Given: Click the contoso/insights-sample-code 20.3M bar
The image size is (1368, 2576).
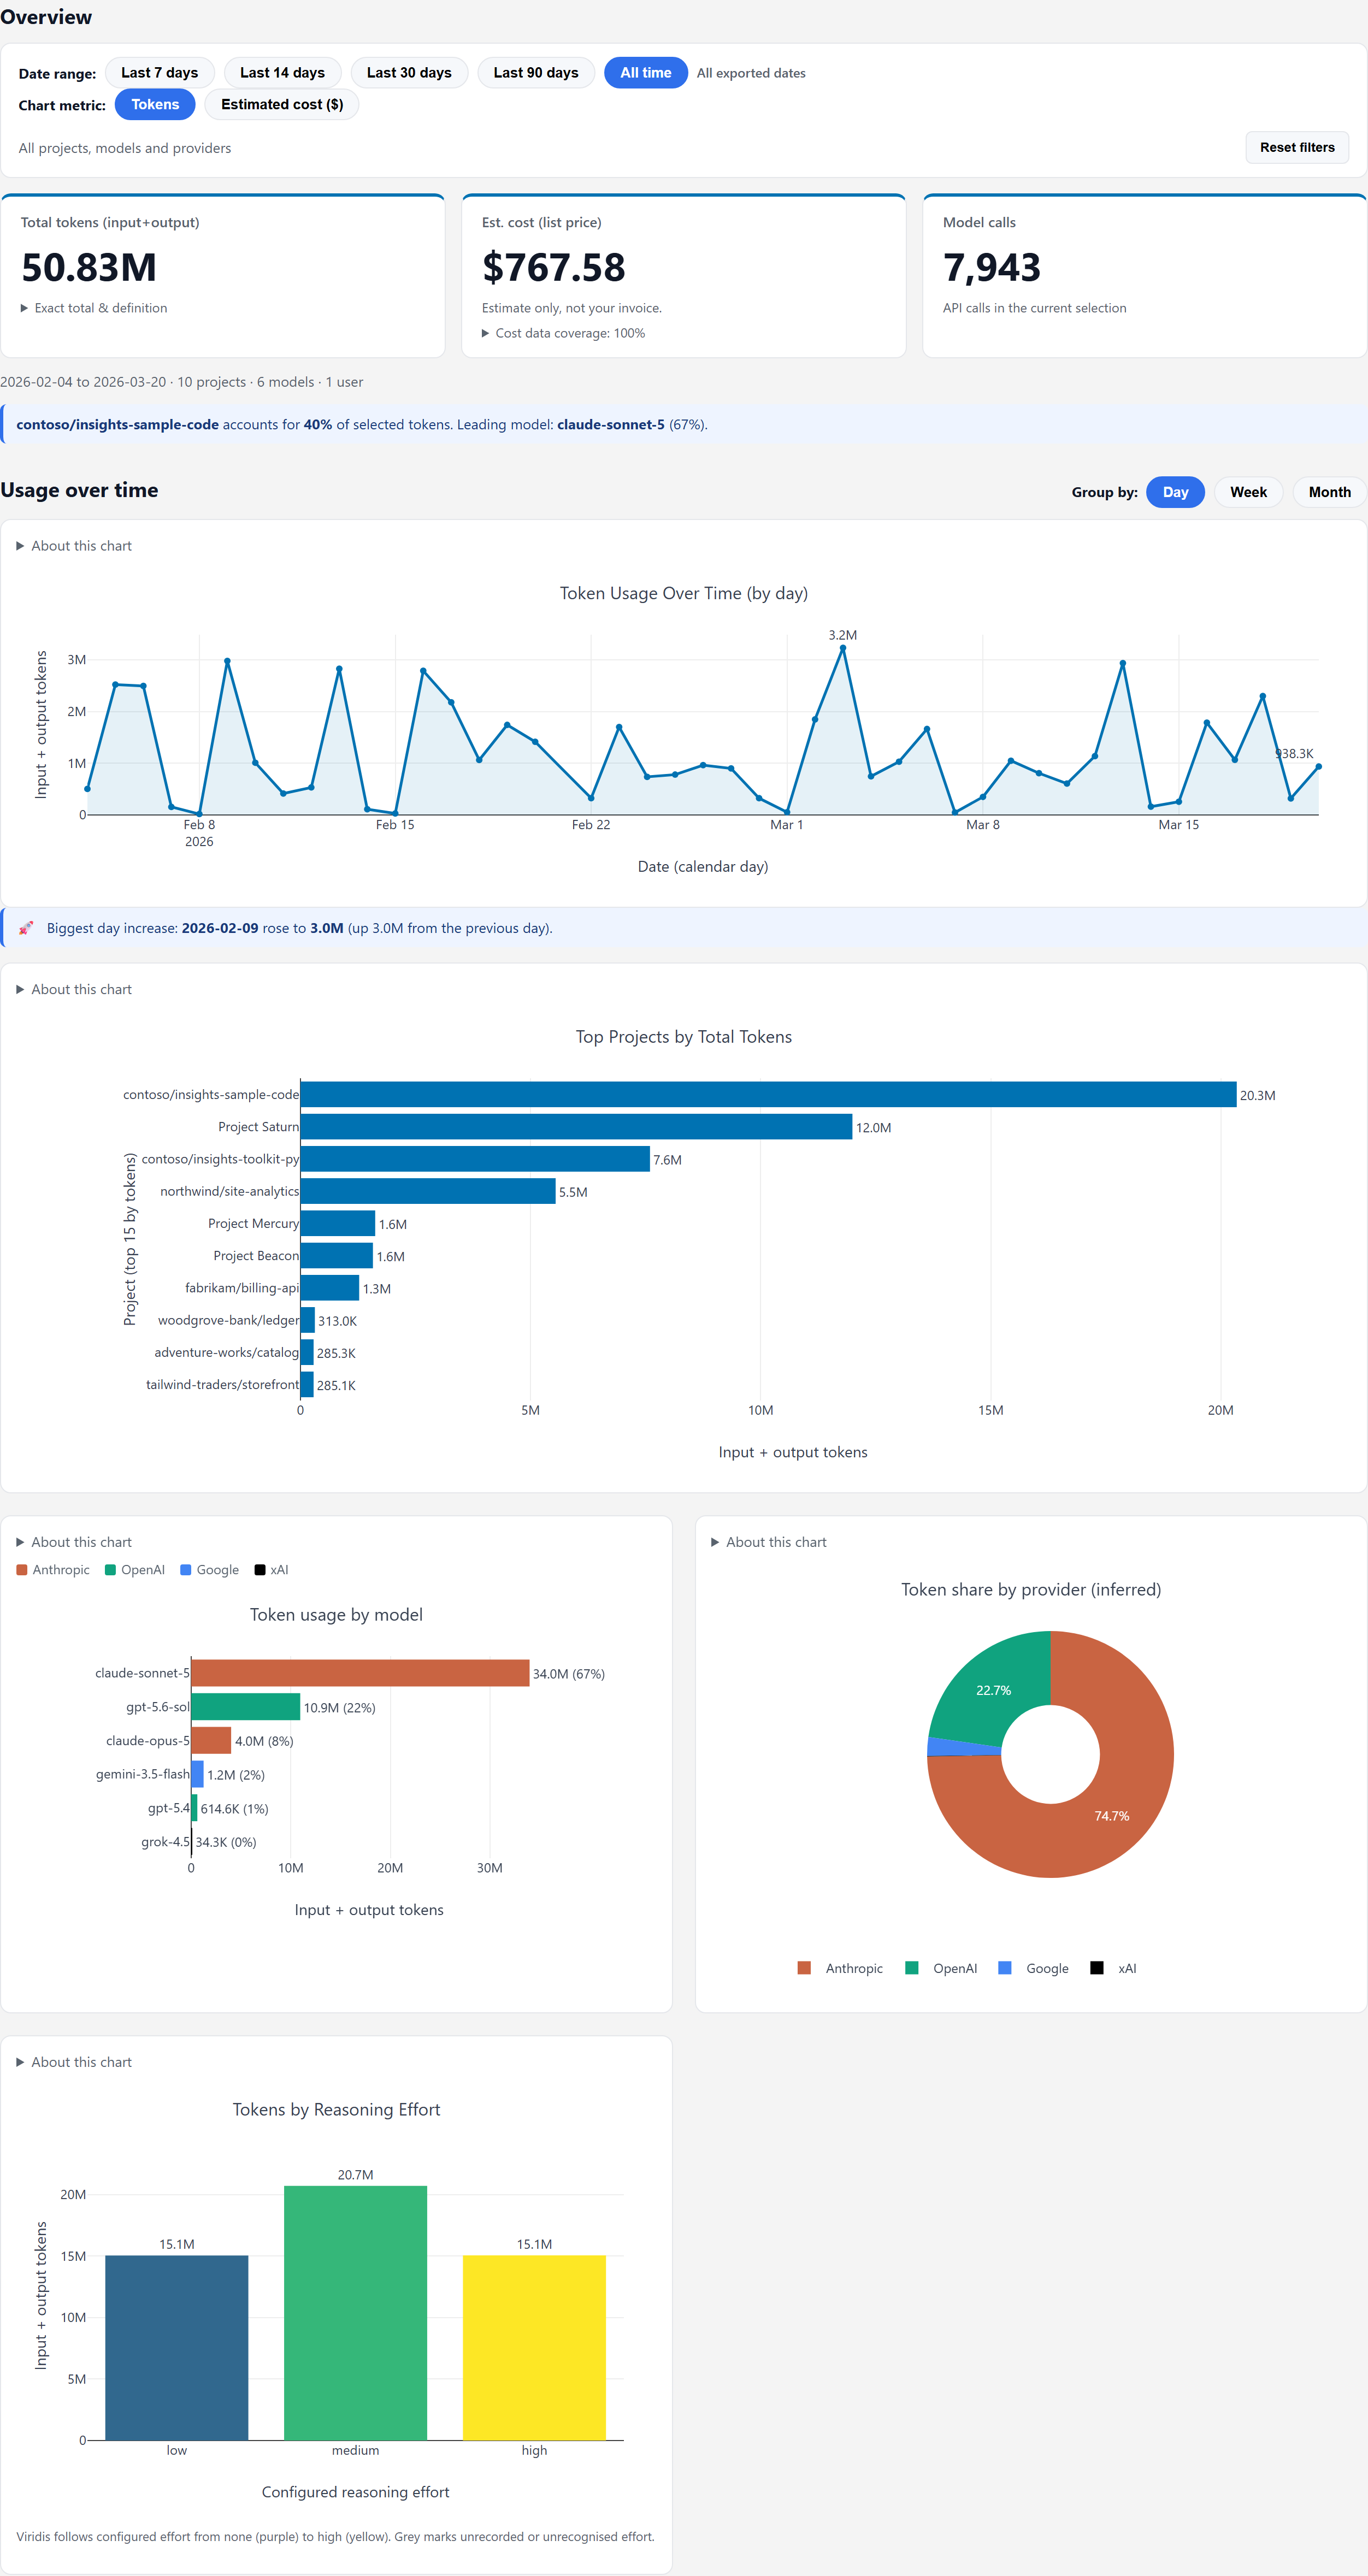Looking at the screenshot, I should (x=768, y=1095).
